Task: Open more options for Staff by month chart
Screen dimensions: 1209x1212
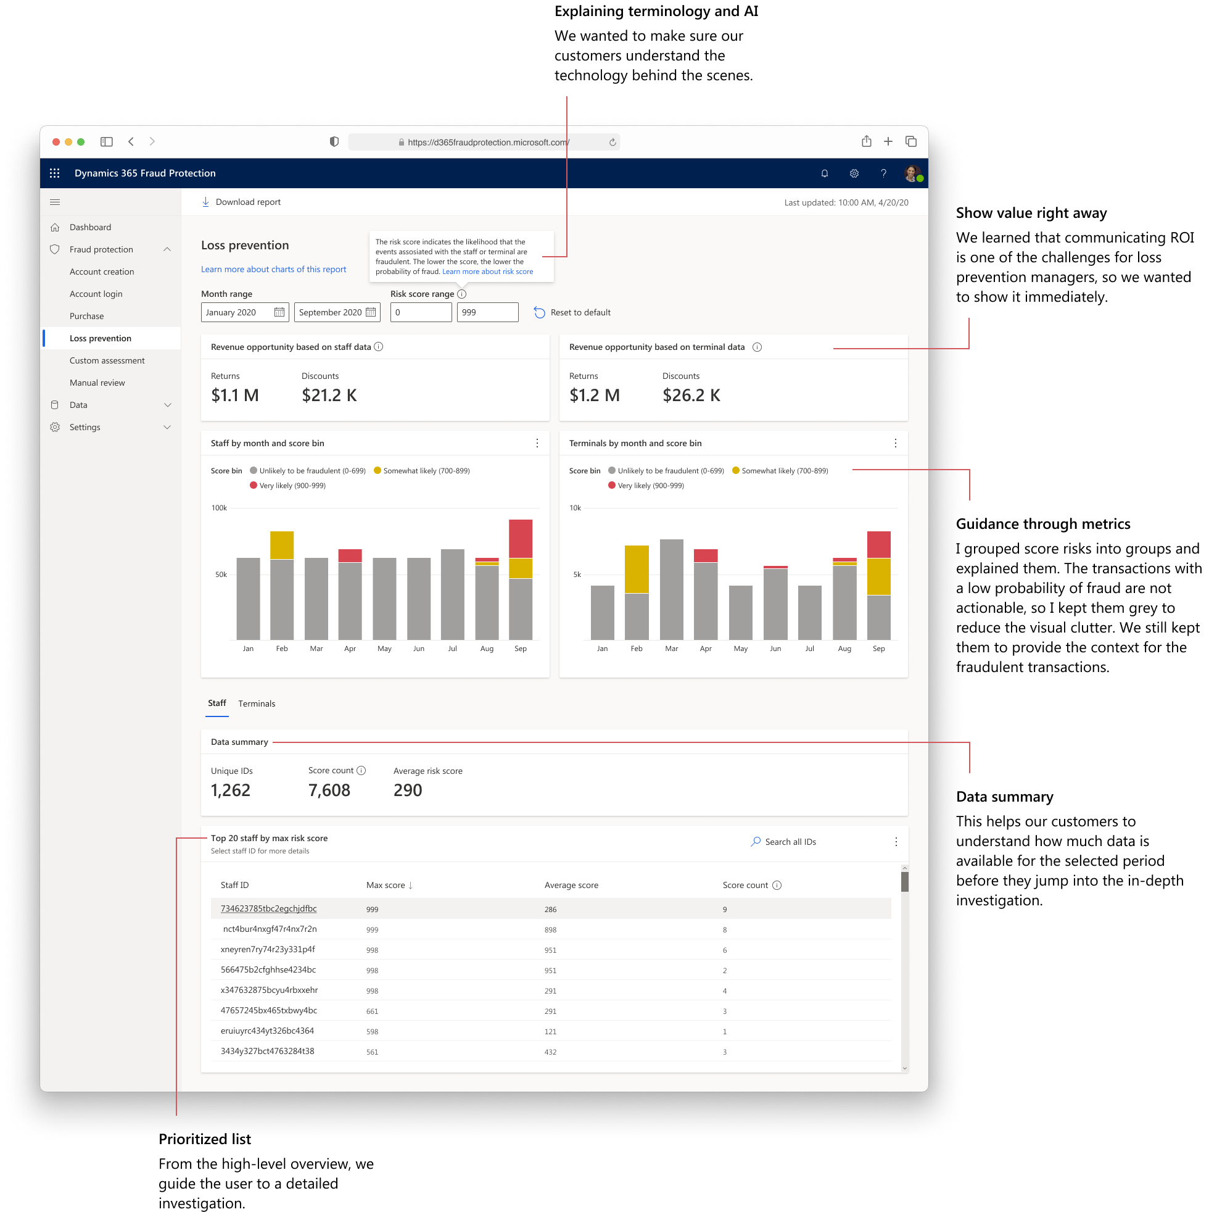Action: pyautogui.click(x=537, y=444)
